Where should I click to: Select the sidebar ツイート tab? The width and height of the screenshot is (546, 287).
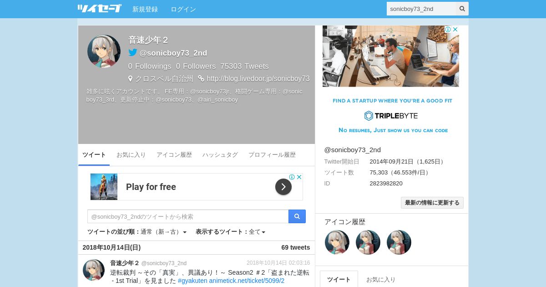(339, 279)
